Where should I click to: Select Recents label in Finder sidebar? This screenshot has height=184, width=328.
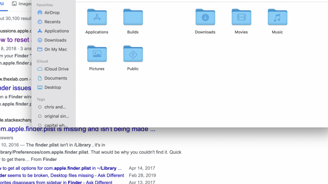[52, 22]
